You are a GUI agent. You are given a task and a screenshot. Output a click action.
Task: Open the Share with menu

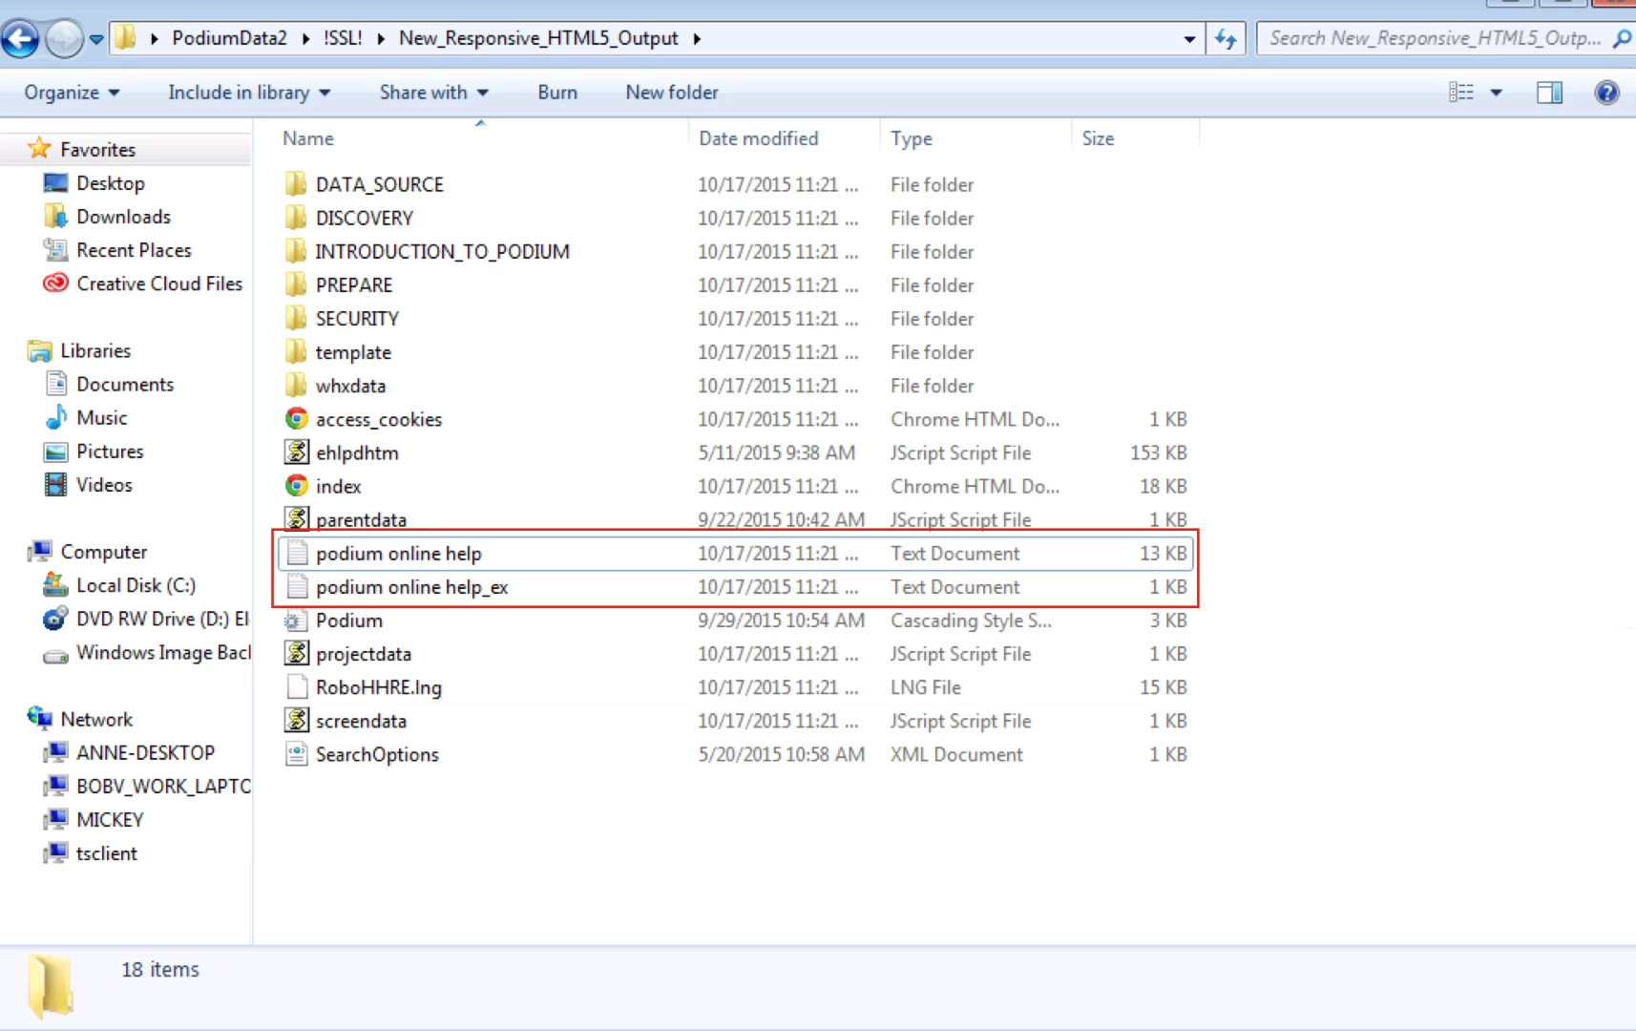433,93
